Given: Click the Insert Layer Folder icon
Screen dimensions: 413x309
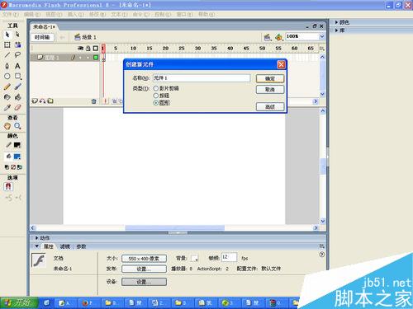Looking at the screenshot, I should [50, 101].
